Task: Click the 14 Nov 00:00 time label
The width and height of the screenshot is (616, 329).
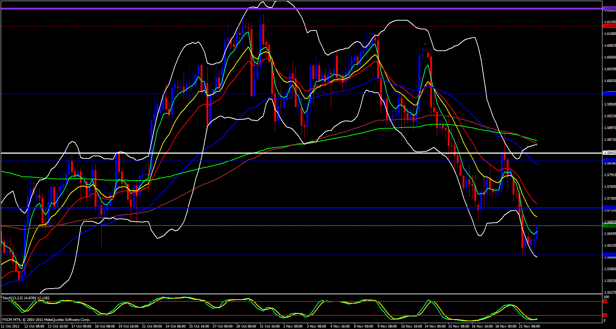Action: click(434, 326)
